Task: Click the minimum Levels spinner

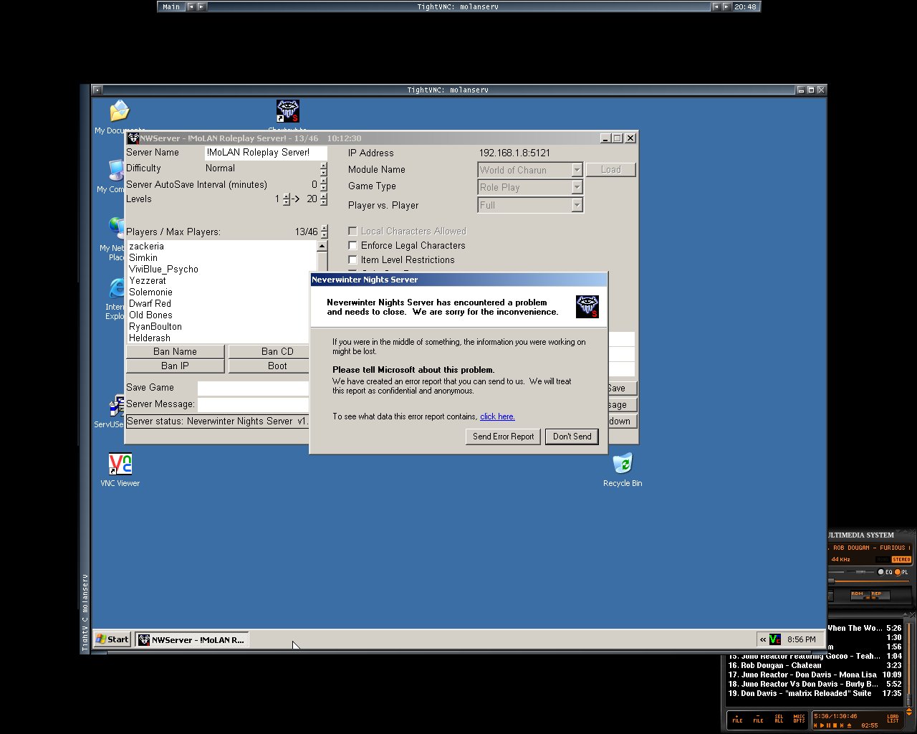Action: click(x=287, y=199)
